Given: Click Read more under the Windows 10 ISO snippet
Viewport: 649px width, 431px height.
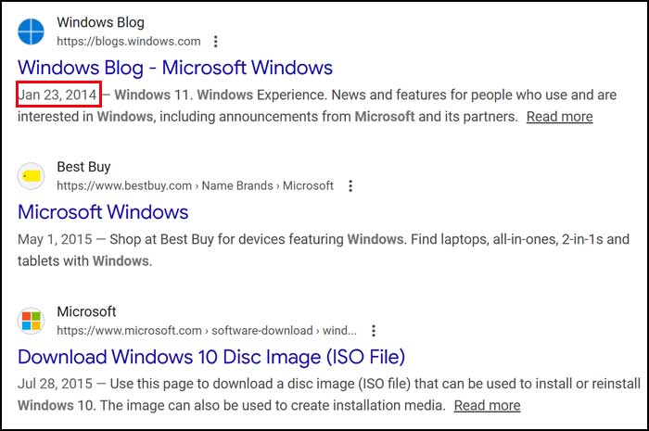Looking at the screenshot, I should [x=487, y=406].
